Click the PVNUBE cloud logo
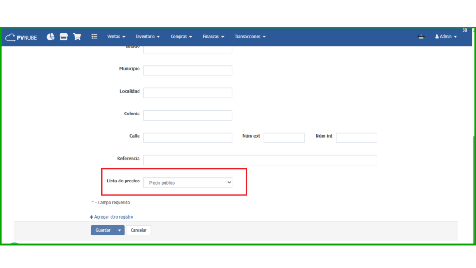The height and width of the screenshot is (268, 476). coord(21,37)
